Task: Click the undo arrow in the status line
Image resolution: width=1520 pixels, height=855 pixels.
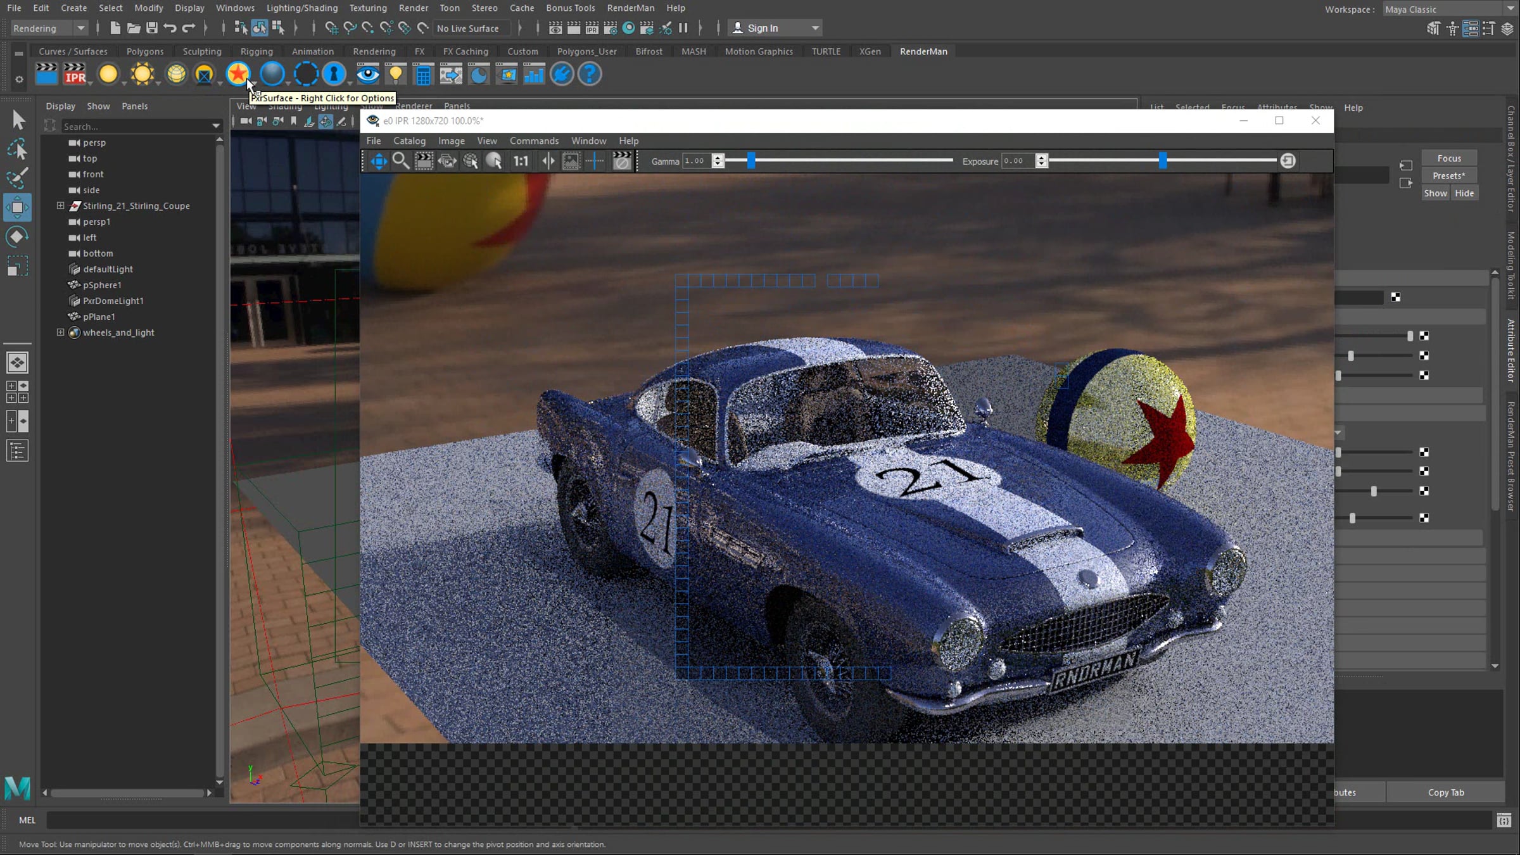Action: [170, 28]
